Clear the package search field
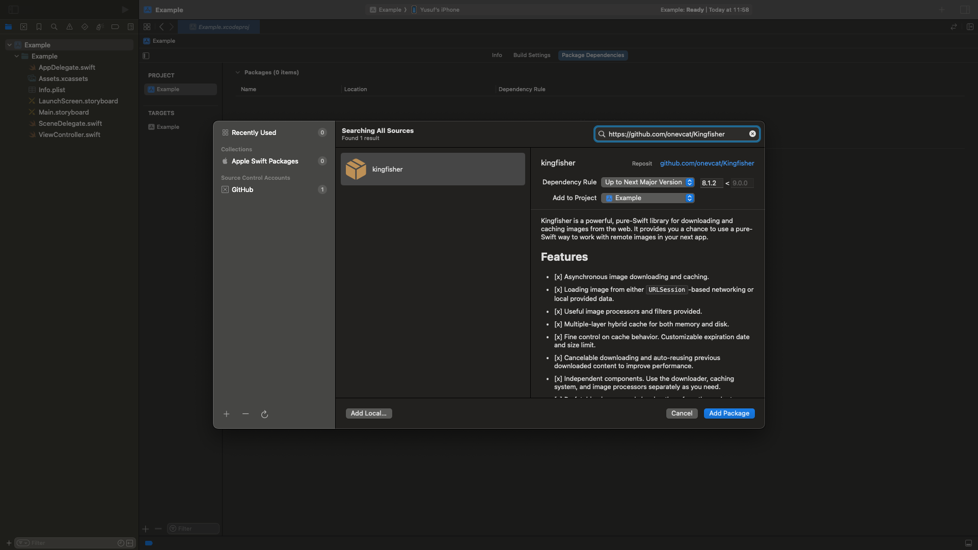Viewport: 978px width, 550px height. [752, 134]
